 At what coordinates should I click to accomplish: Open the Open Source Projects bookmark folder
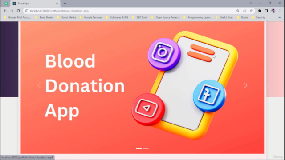(x=165, y=17)
